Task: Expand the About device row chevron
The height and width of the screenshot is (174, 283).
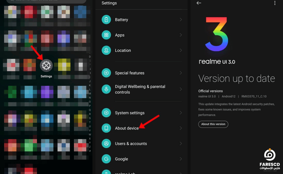Action: (x=181, y=128)
